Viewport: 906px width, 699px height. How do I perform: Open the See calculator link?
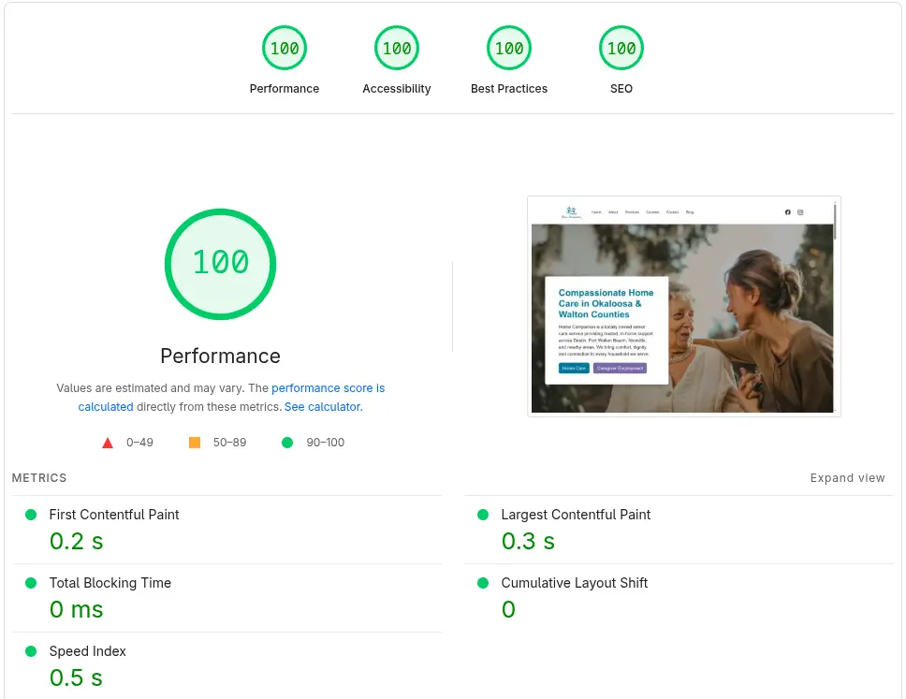[x=323, y=406]
